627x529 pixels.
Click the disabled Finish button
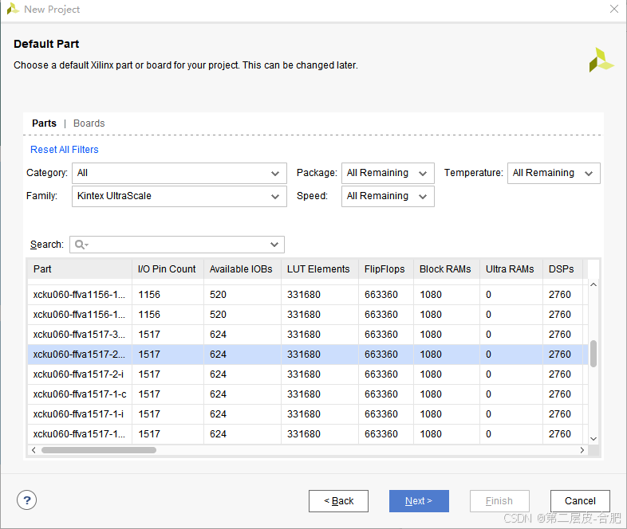499,500
